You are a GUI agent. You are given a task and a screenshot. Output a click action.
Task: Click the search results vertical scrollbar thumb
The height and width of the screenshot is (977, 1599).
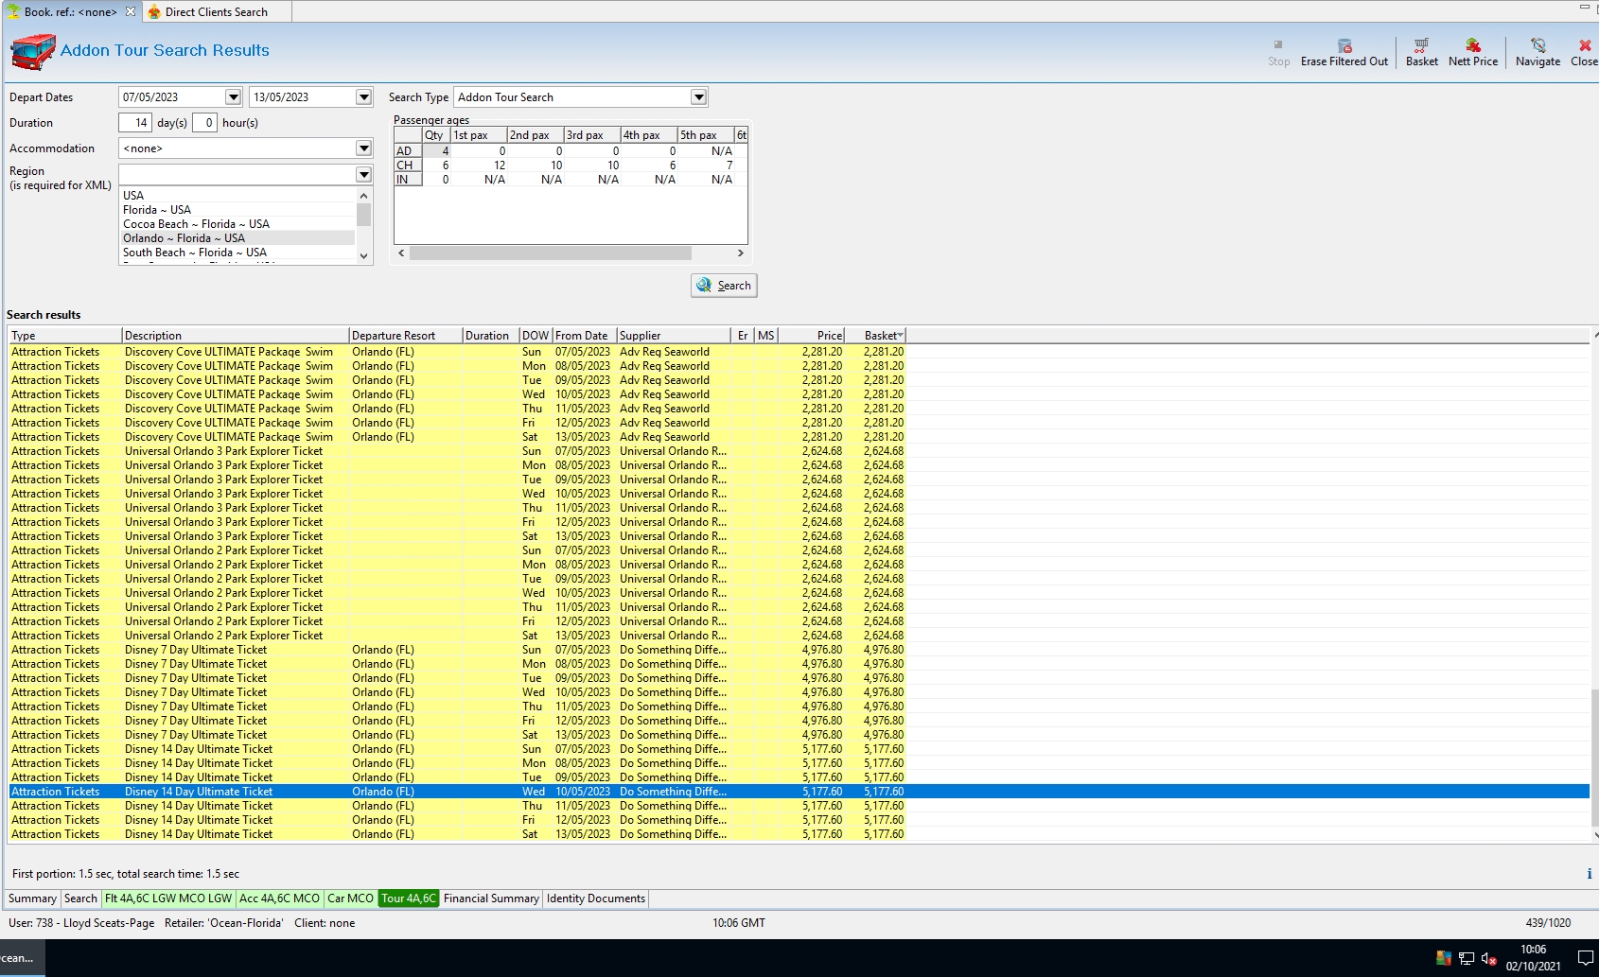coord(1594,759)
